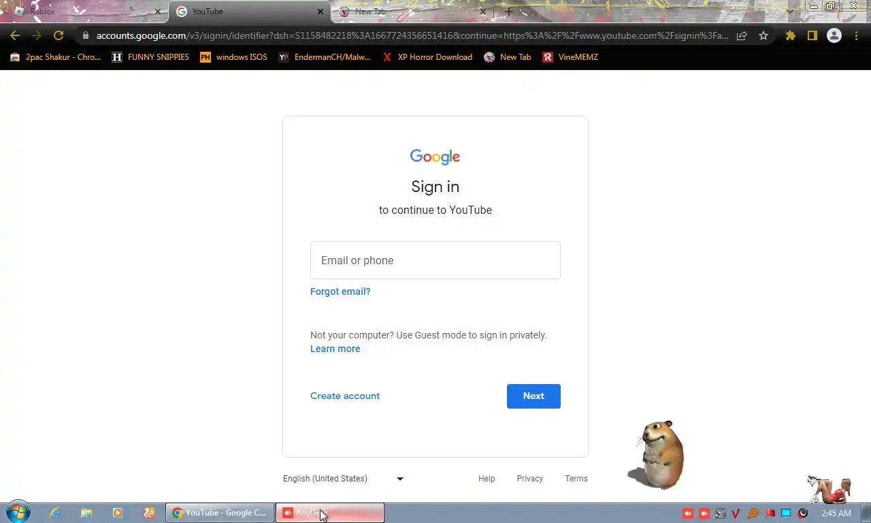Image resolution: width=871 pixels, height=523 pixels.
Task: Go back using the browser back arrow
Action: pyautogui.click(x=15, y=35)
